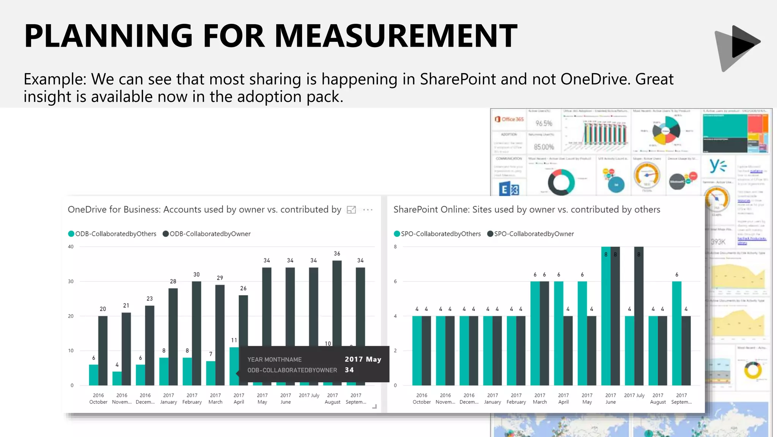Click SharePoint 2017 September others bar labeled 6

[x=677, y=333]
